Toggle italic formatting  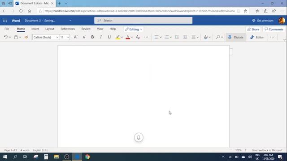[101, 37]
